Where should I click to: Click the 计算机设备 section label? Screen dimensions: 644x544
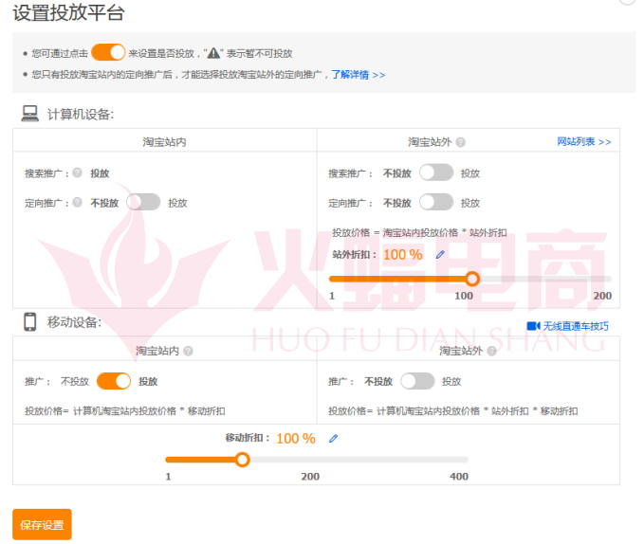pyautogui.click(x=81, y=114)
